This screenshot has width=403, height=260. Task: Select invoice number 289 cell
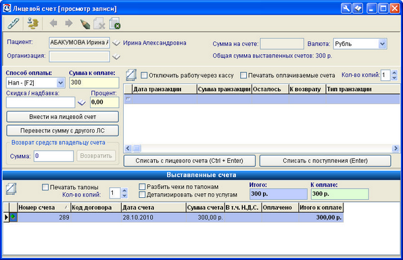coord(44,217)
